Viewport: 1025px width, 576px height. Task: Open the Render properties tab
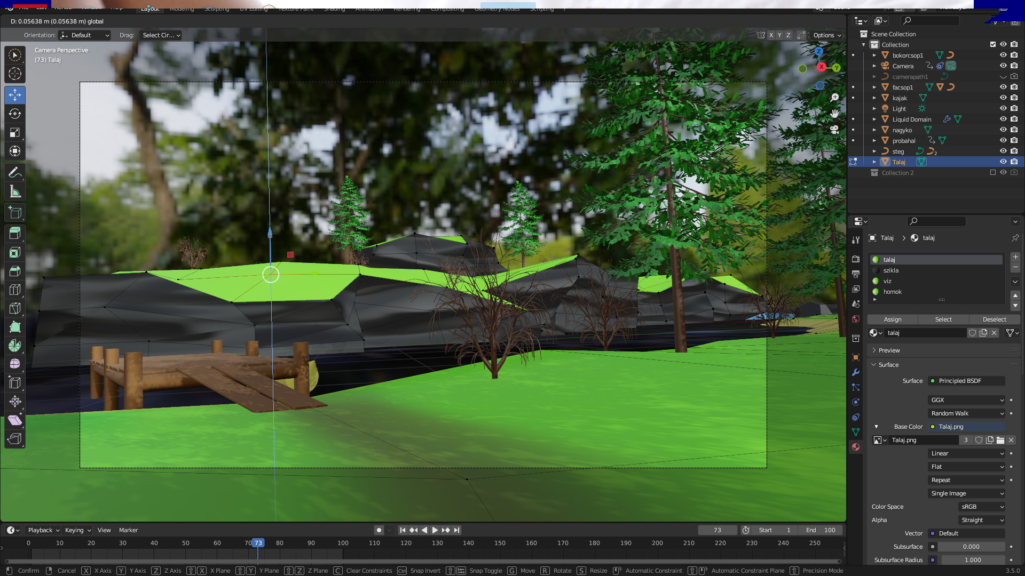[856, 259]
